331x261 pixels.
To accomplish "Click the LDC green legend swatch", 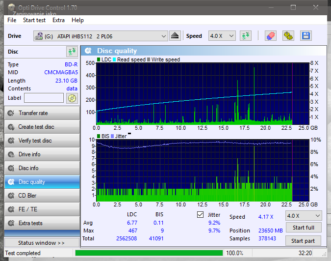I will tap(99, 59).
